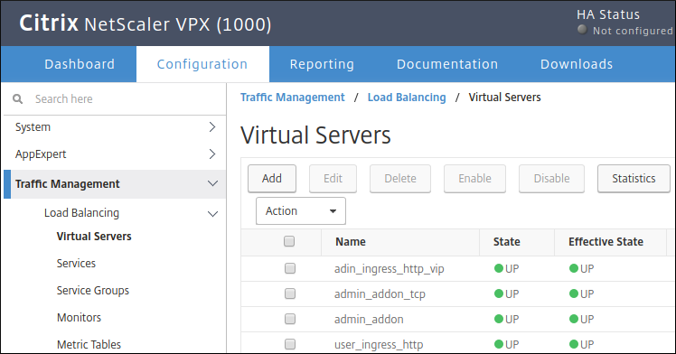Viewport: 676px width, 354px height.
Task: Click the green Effective State dot for admin_addon
Action: tap(574, 319)
